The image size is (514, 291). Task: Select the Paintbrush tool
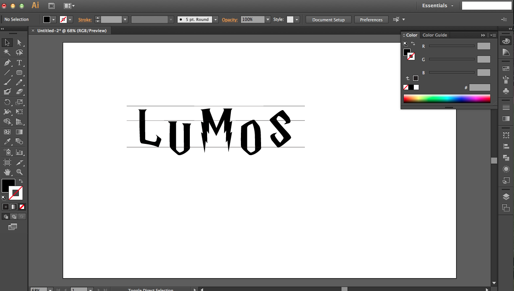click(7, 82)
